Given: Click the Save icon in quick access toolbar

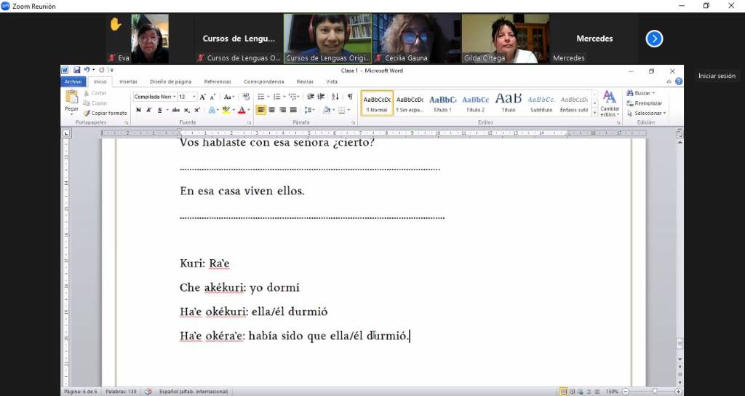Looking at the screenshot, I should [76, 71].
